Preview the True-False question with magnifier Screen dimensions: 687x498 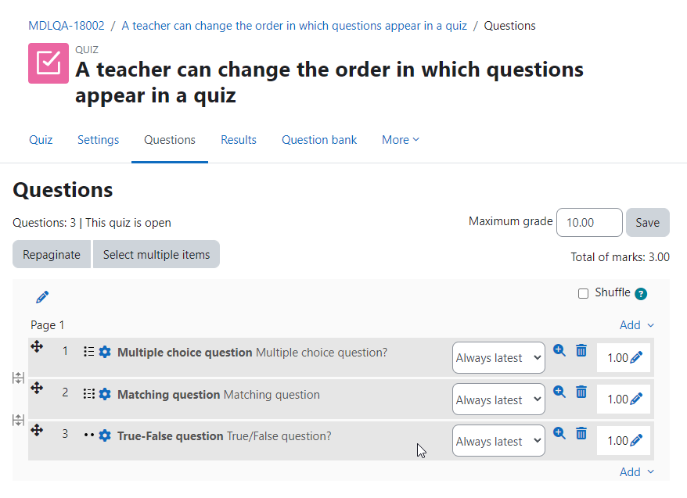559,433
